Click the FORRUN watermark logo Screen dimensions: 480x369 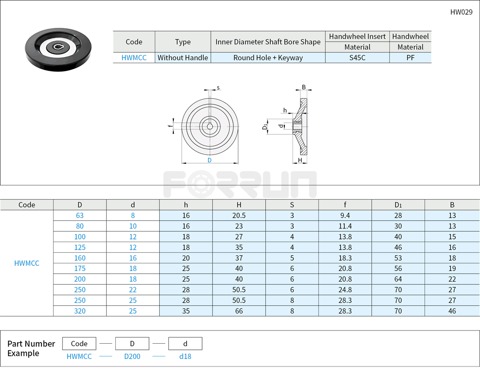pyautogui.click(x=240, y=179)
